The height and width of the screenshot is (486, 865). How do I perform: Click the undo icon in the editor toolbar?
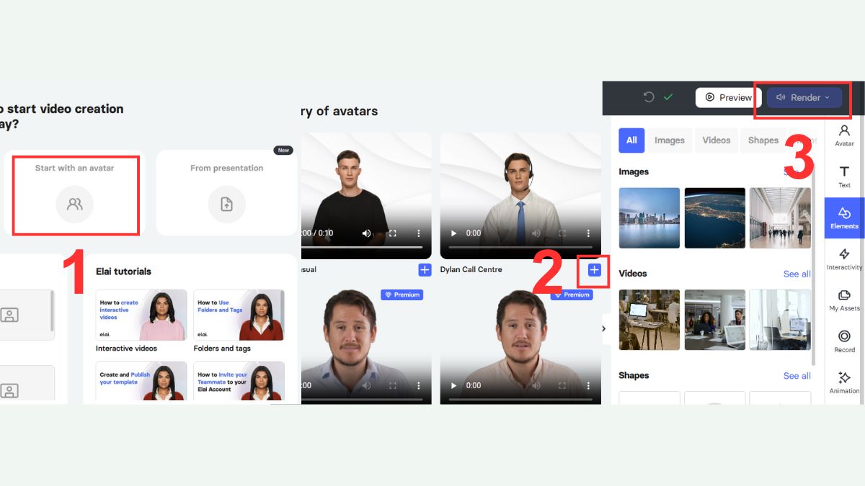tap(649, 97)
